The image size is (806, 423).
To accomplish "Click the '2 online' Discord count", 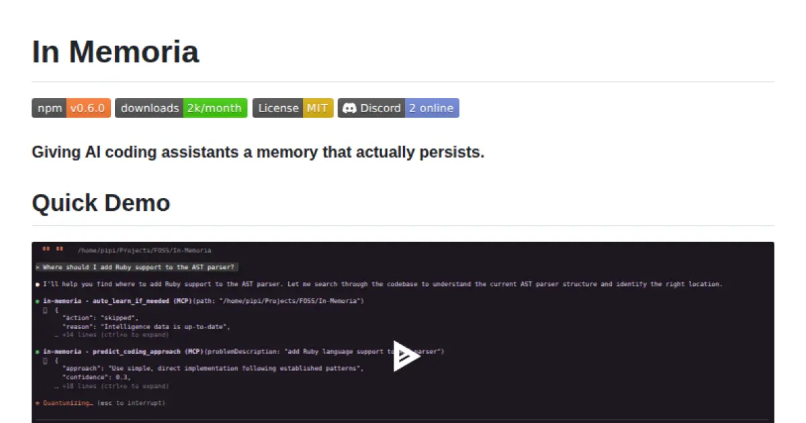I will pyautogui.click(x=431, y=108).
